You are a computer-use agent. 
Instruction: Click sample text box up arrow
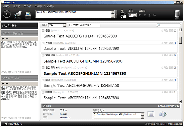click(x=113, y=12)
